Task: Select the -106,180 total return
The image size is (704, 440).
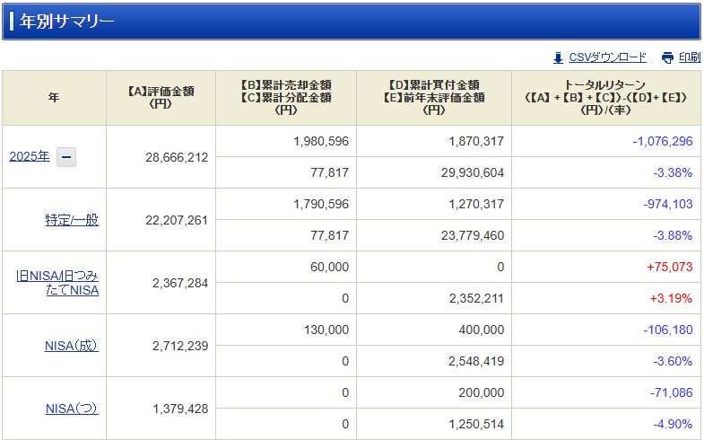Action: tap(668, 330)
